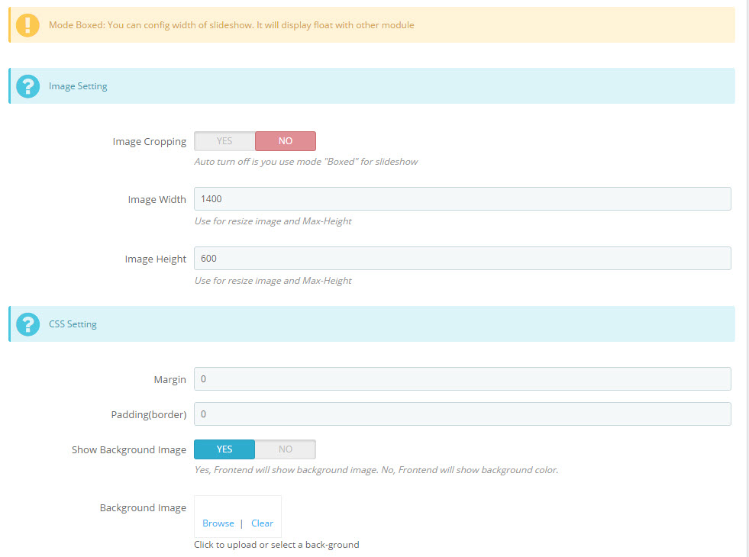Click Browse to upload background image
Screen dimensions: 749x557
coord(218,523)
